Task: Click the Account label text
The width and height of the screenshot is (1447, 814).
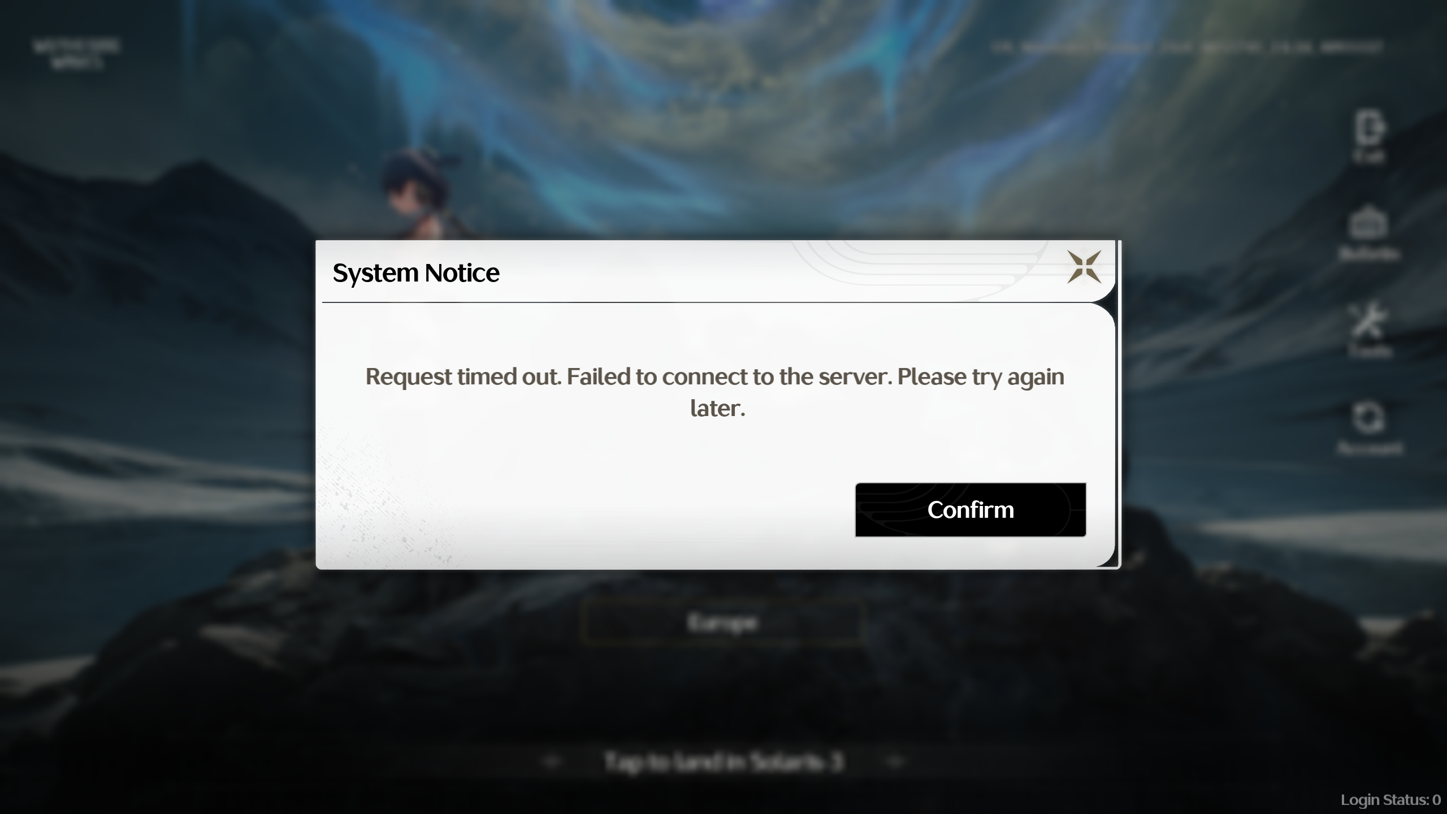Action: point(1370,449)
